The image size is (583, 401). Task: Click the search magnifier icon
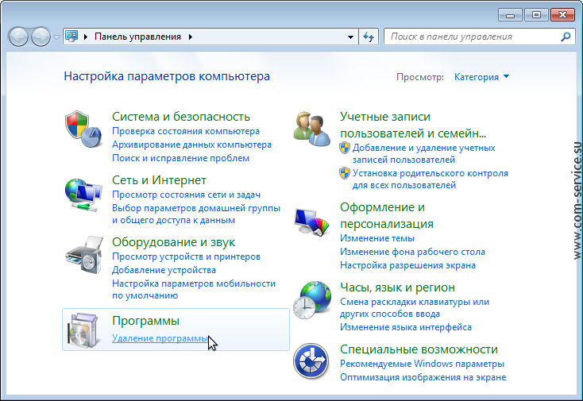pos(566,37)
